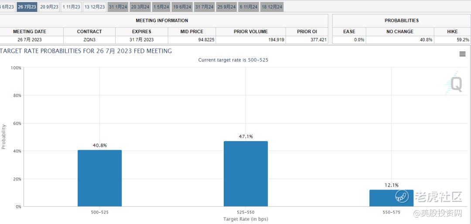The width and height of the screenshot is (471, 224).
Task: Switch to the 20 9月23 meeting tab
Action: click(49, 7)
